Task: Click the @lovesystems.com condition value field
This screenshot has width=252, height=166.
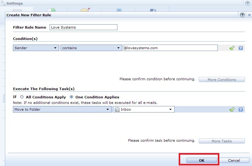Action: pyautogui.click(x=171, y=48)
